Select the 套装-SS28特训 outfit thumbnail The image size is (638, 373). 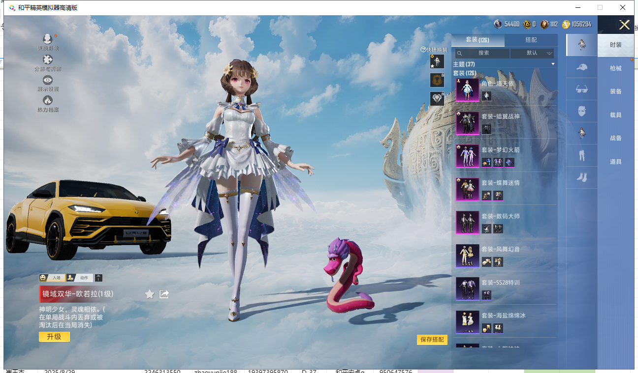pos(467,289)
